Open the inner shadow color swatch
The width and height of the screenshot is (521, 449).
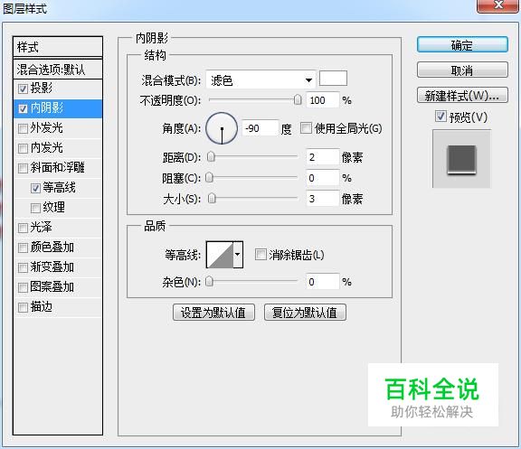(x=333, y=79)
